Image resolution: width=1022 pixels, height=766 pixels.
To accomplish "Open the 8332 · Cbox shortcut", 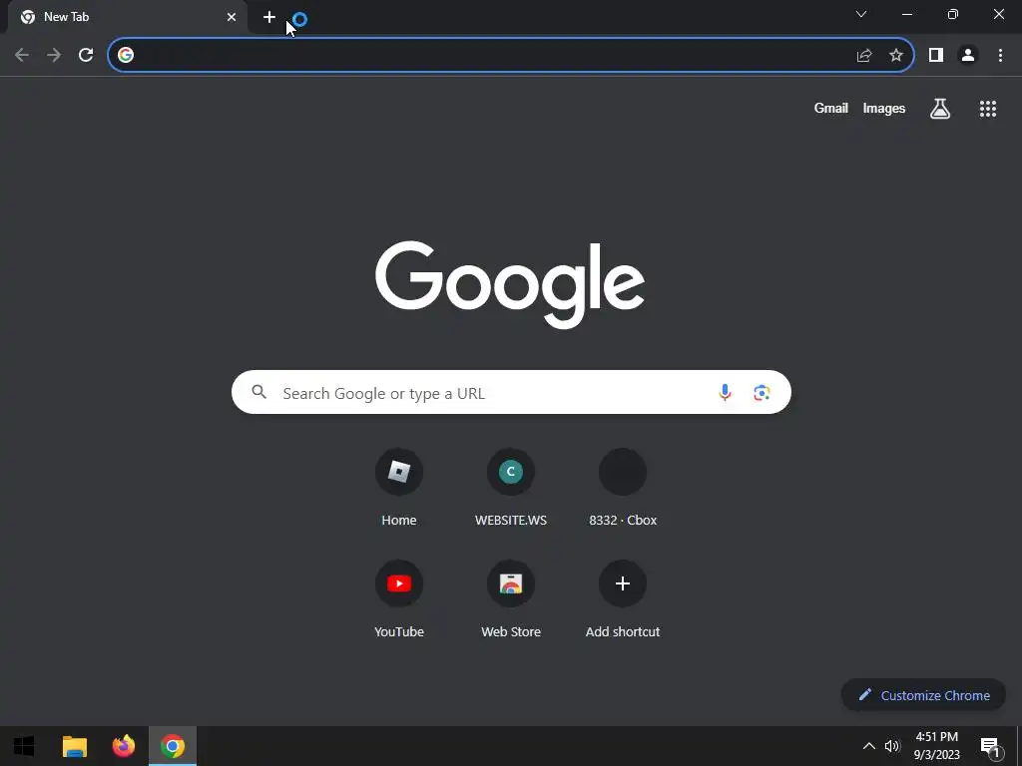I will [x=623, y=487].
